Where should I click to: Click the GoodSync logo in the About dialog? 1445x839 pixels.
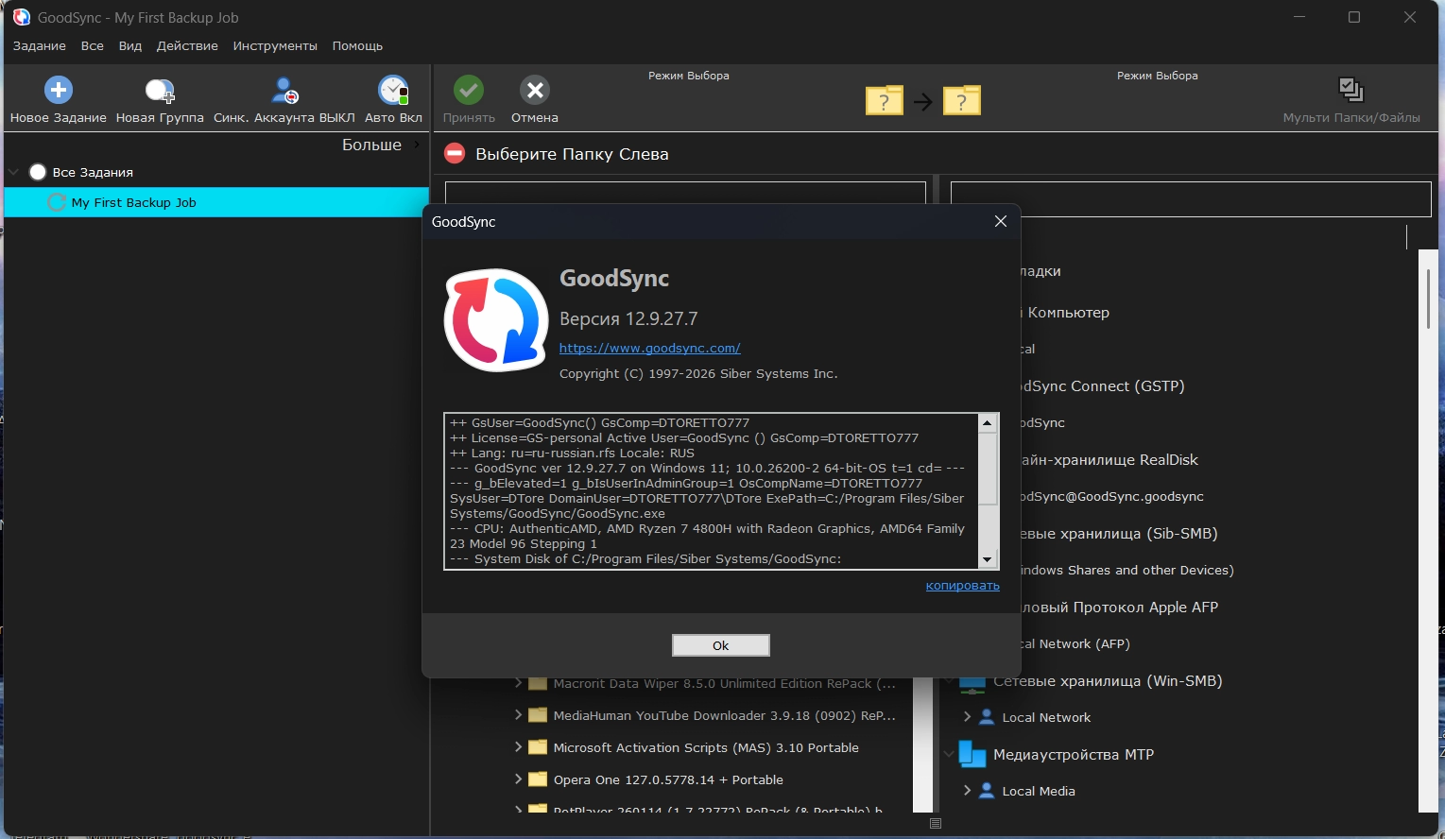click(x=496, y=320)
